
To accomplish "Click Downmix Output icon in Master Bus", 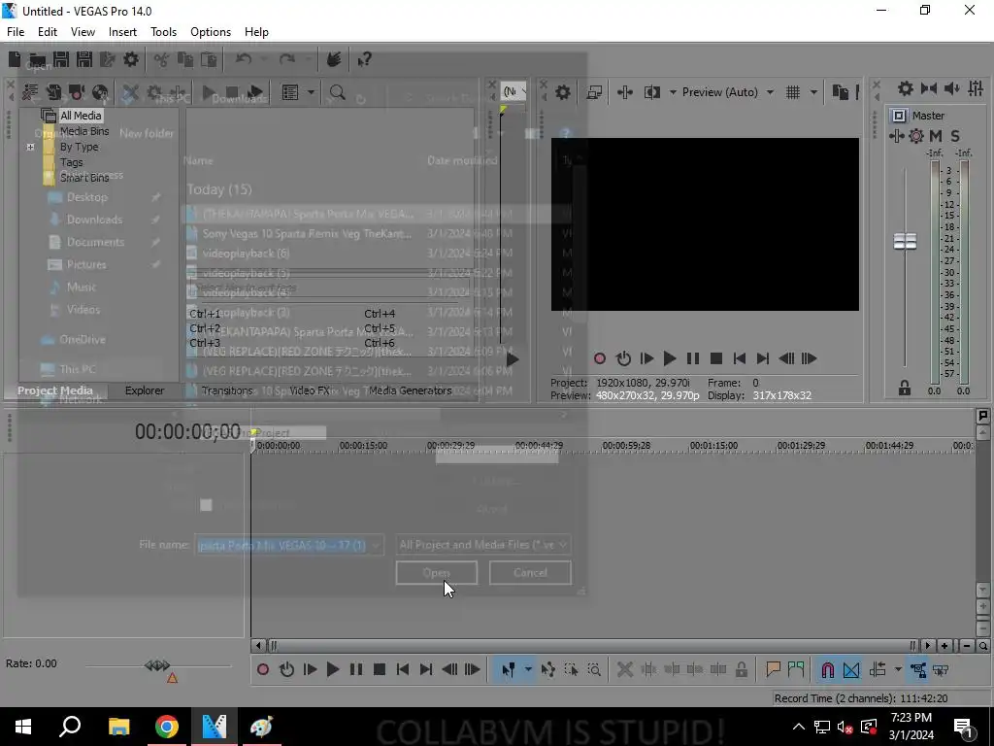I will (929, 88).
